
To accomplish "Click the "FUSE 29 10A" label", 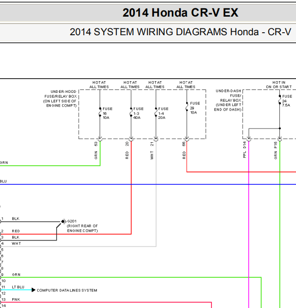I will pyautogui.click(x=195, y=108).
